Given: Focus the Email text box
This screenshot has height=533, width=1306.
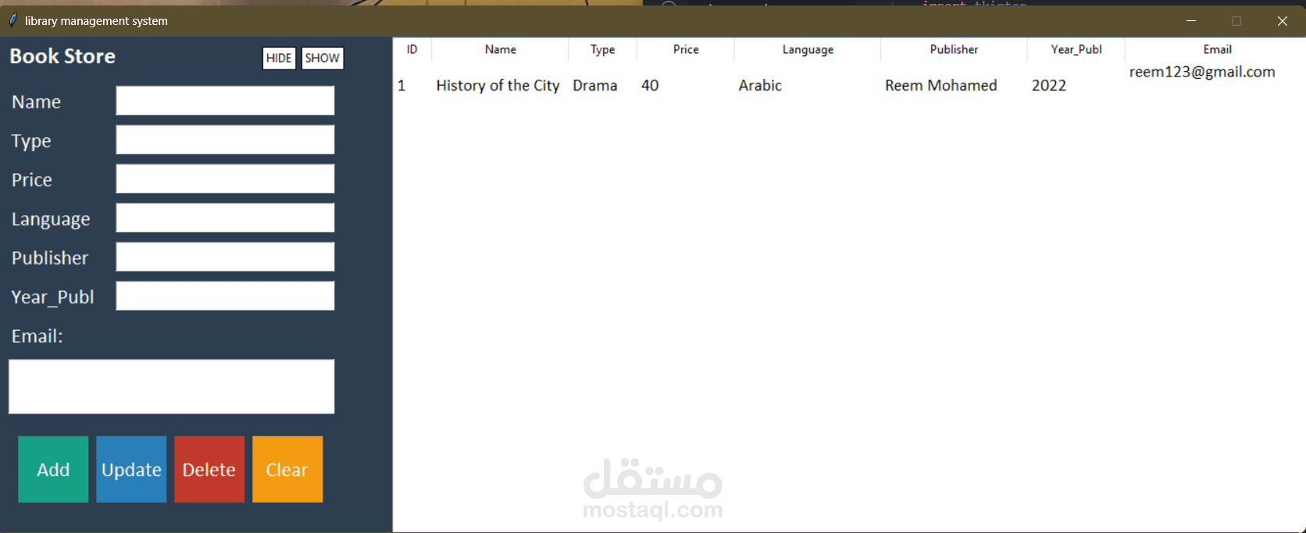Looking at the screenshot, I should pyautogui.click(x=171, y=386).
